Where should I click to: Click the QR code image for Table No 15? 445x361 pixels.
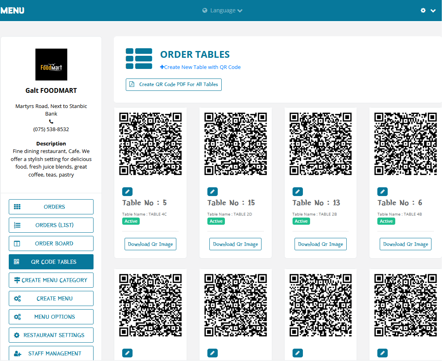(x=236, y=144)
